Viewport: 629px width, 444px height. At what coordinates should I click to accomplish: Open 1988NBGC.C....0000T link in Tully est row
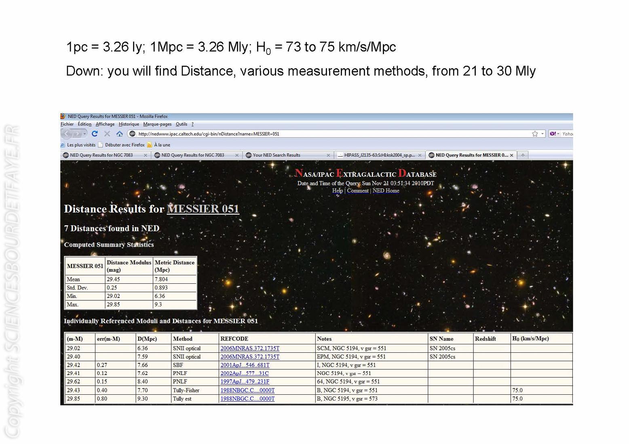point(247,399)
